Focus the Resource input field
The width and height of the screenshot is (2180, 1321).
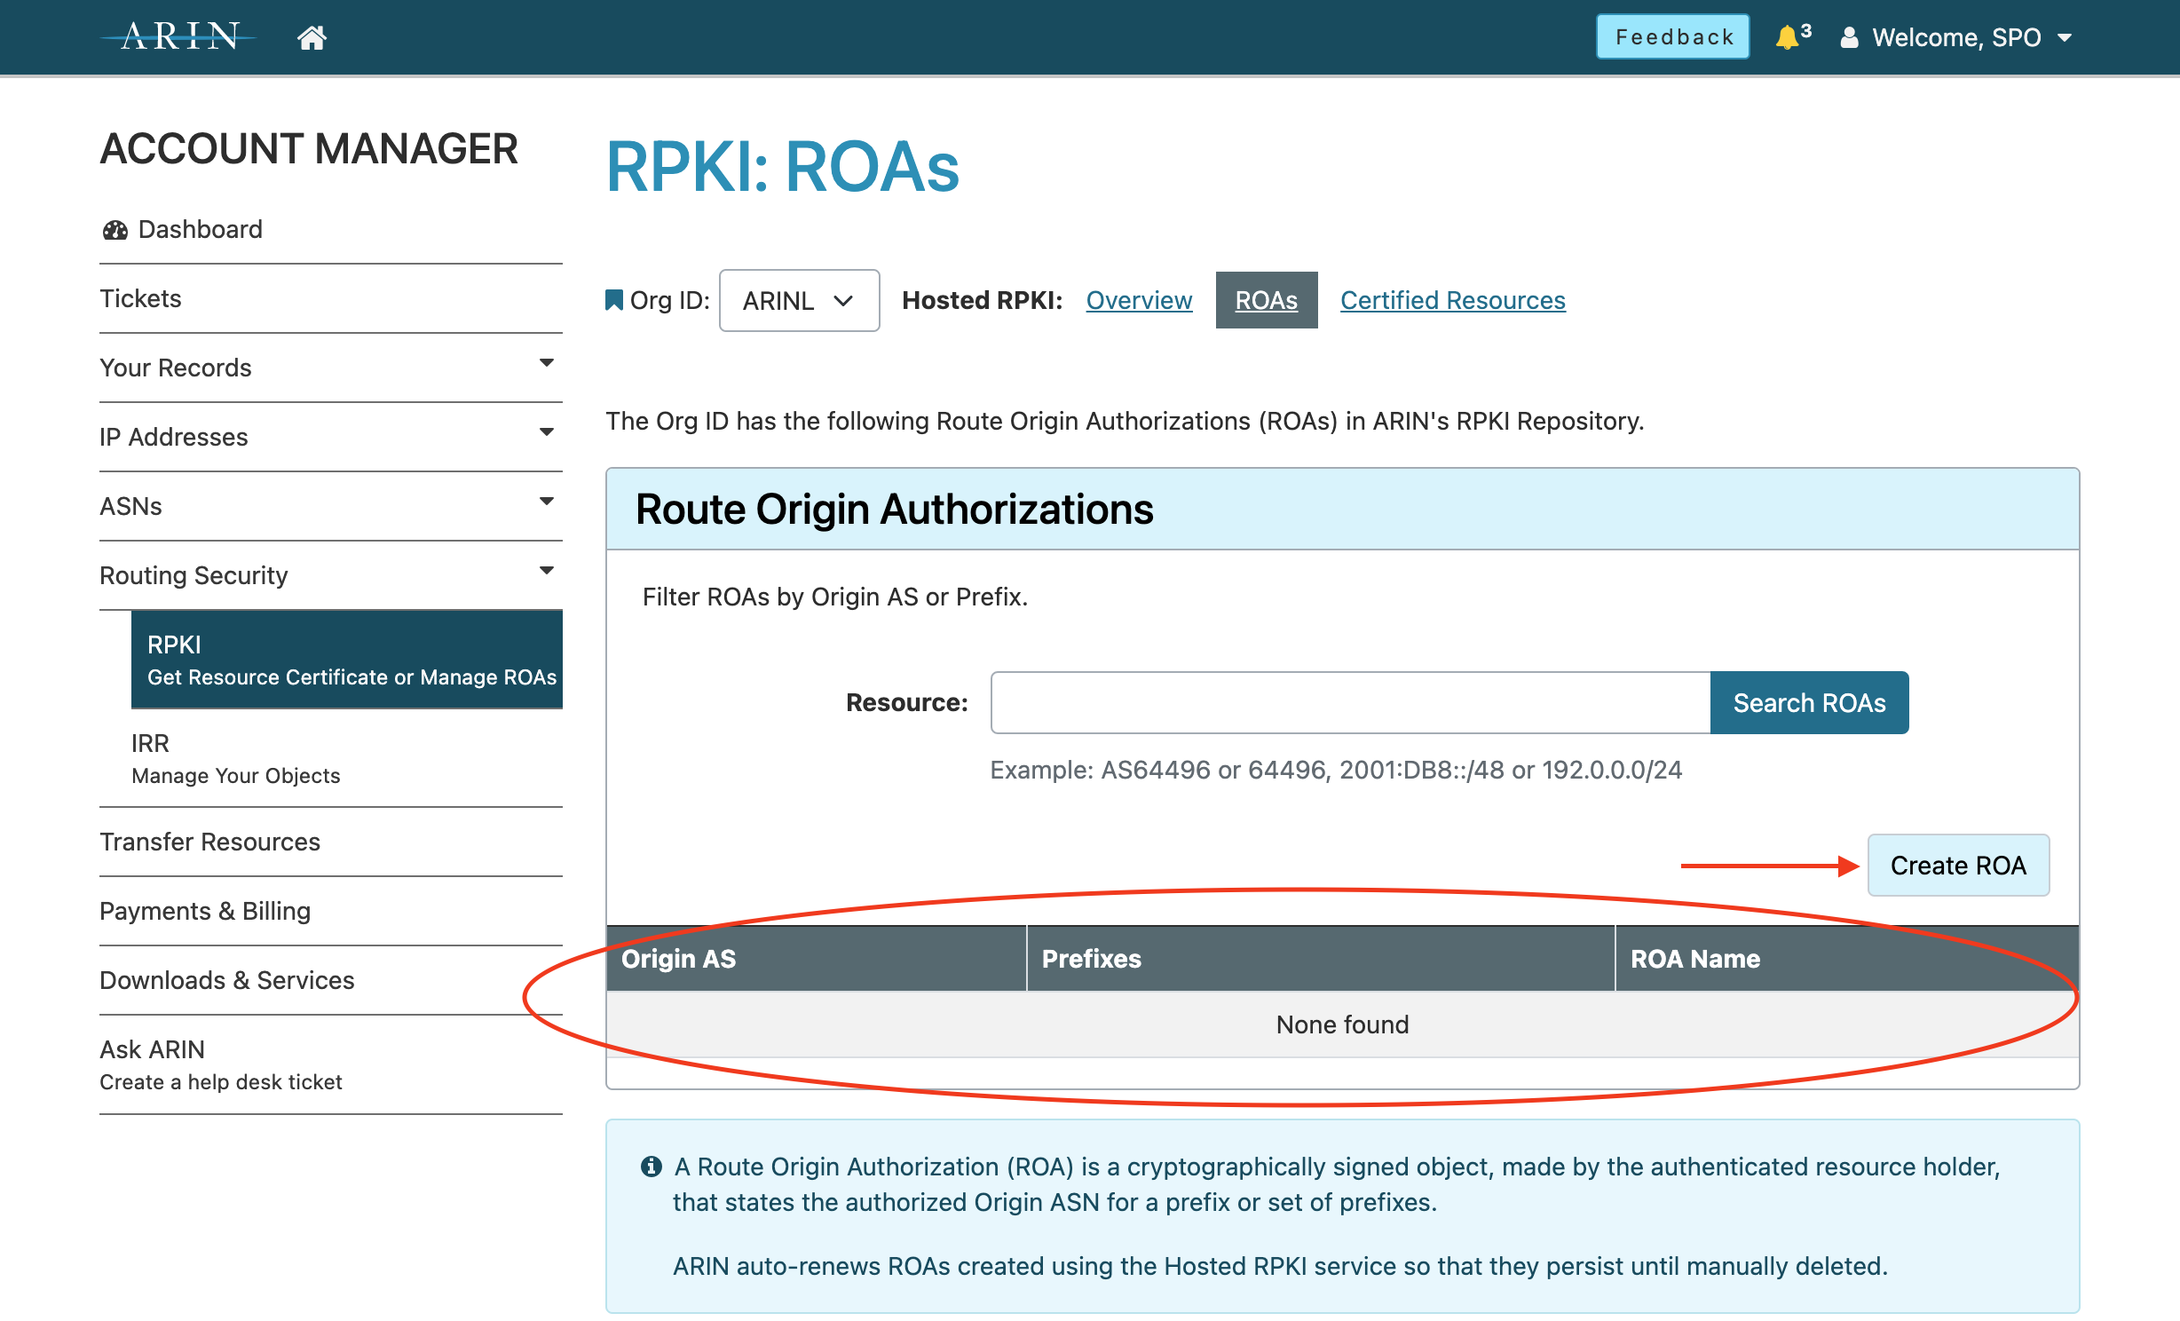(1350, 702)
